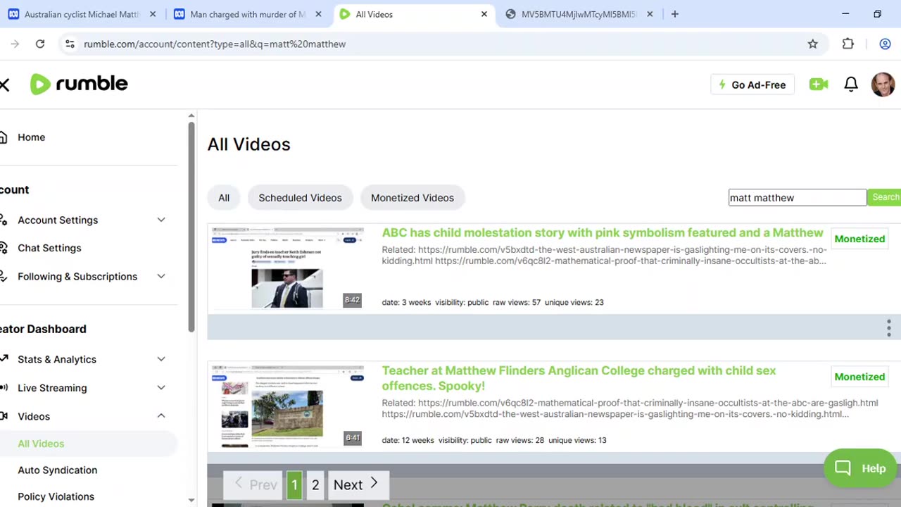Expand Following & Subscriptions section

[161, 276]
